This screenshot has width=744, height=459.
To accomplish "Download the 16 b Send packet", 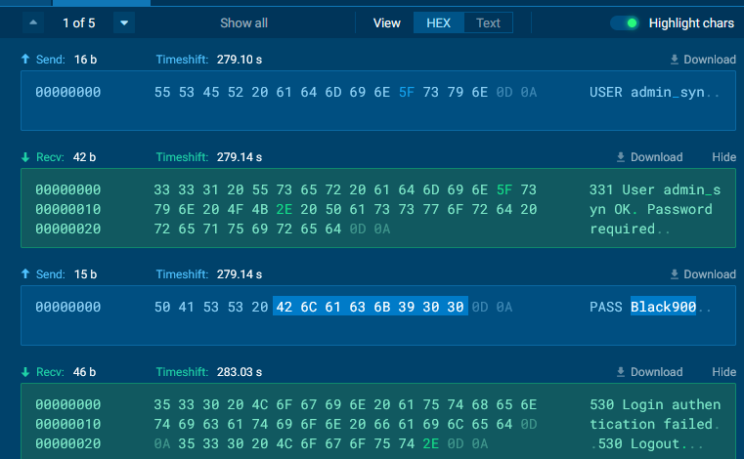I will coord(702,60).
